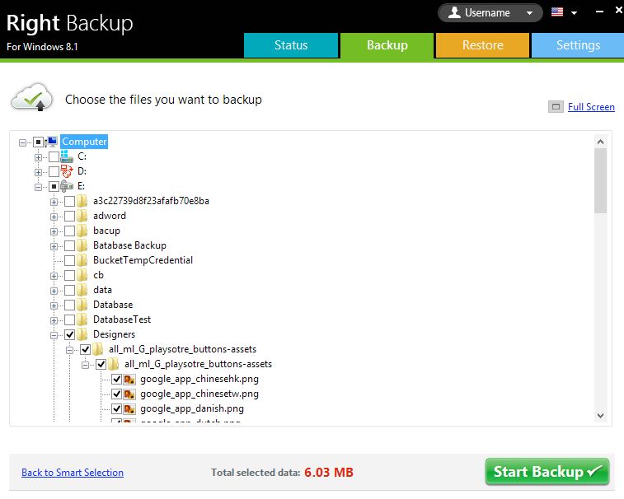Open the Settings tab

[578, 45]
